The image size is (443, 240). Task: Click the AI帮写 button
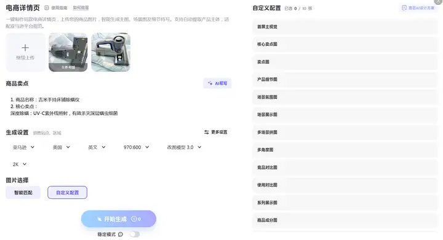coord(217,83)
